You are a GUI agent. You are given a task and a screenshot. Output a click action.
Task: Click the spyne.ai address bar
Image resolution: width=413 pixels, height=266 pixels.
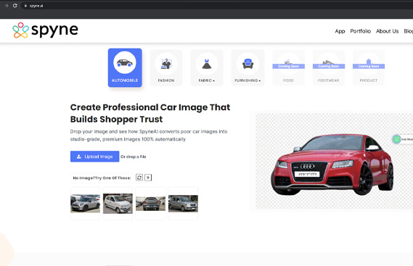click(x=216, y=6)
